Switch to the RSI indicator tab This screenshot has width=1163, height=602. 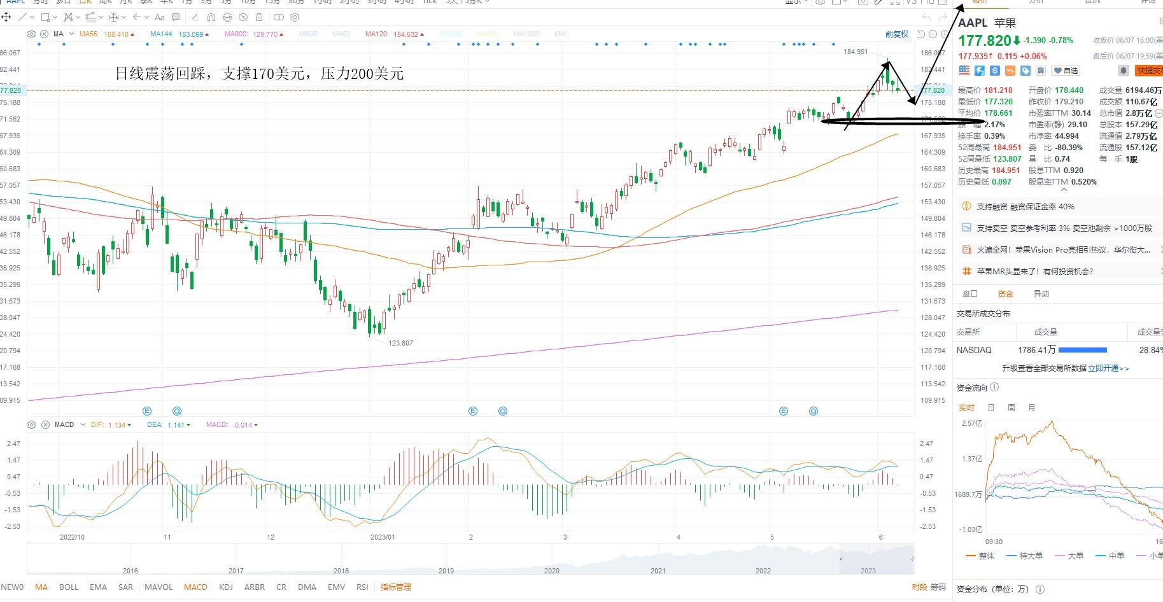(362, 587)
